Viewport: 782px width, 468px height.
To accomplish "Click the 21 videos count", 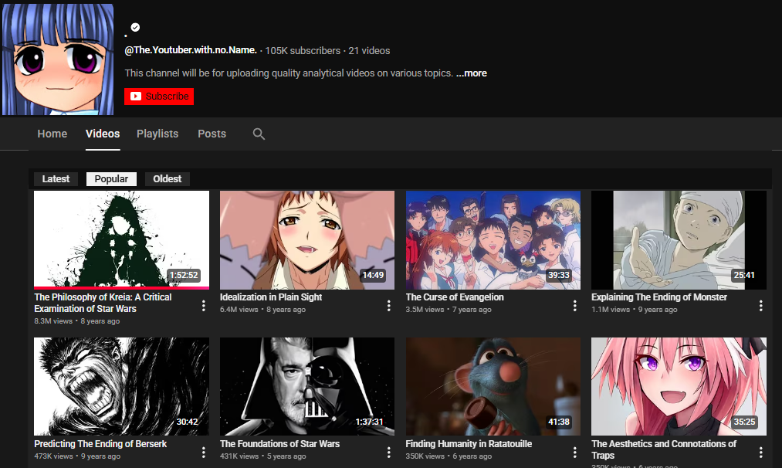I will [369, 51].
